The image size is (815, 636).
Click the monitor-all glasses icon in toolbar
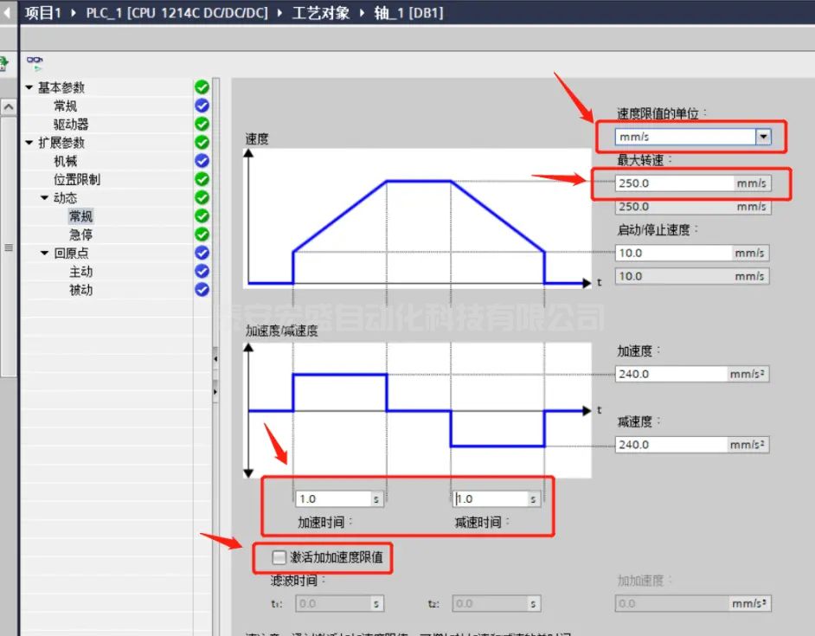click(x=34, y=62)
